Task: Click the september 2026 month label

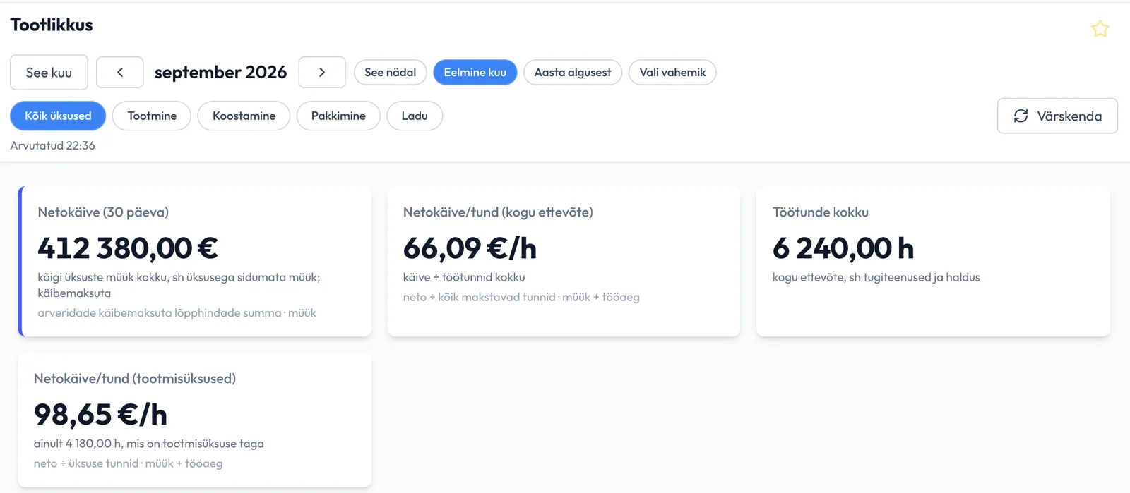Action: coord(220,72)
